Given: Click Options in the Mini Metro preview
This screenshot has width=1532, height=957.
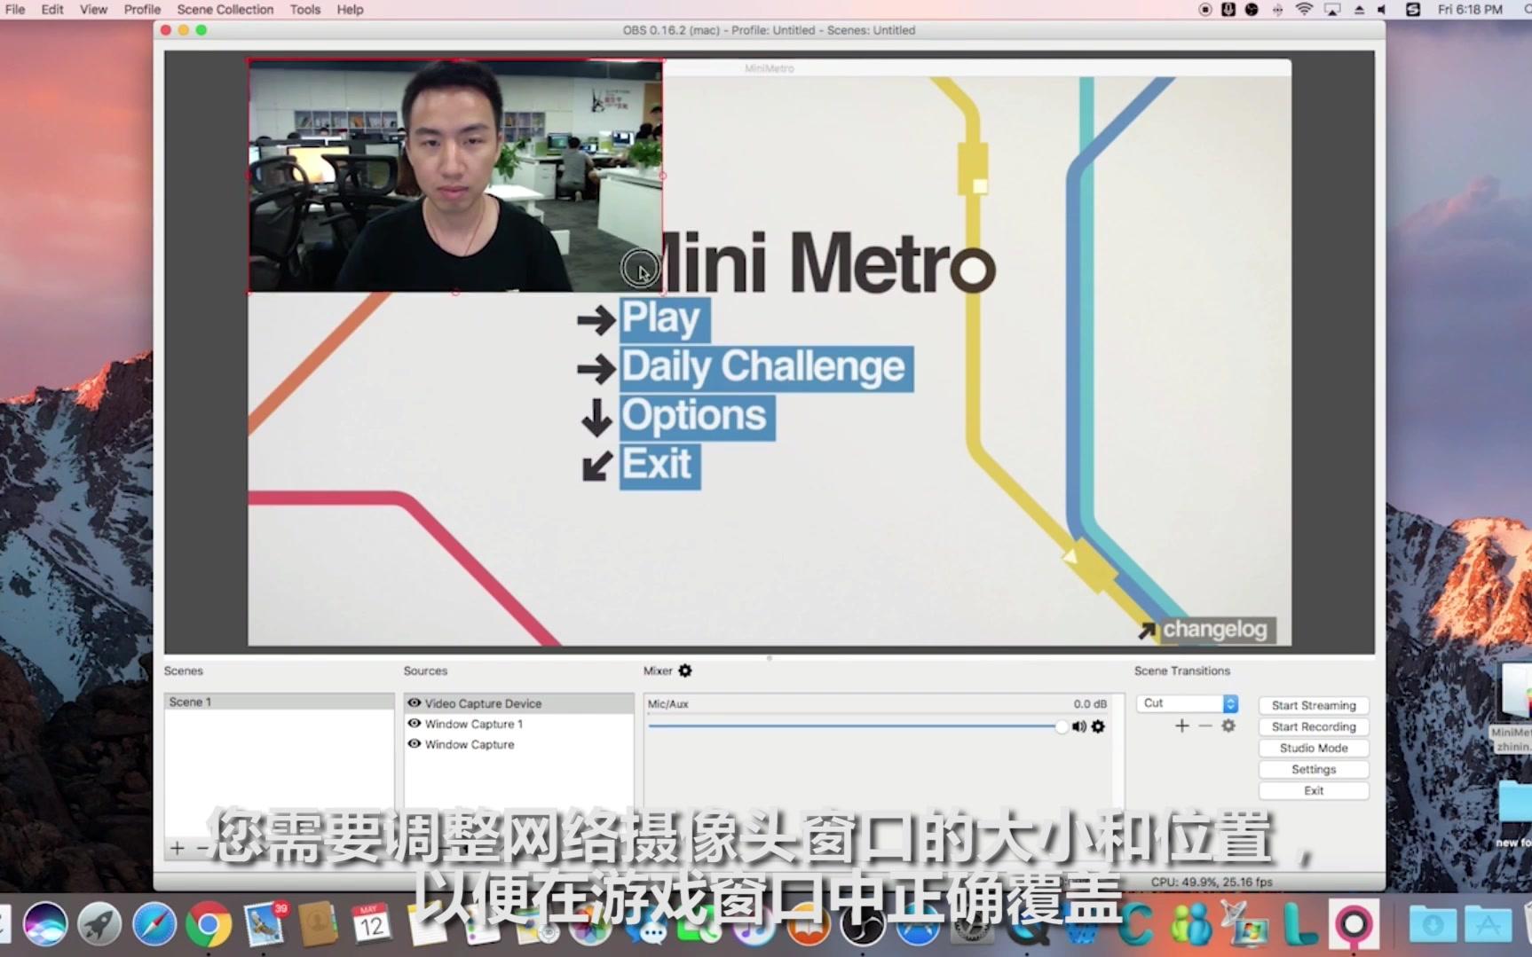Looking at the screenshot, I should [697, 417].
